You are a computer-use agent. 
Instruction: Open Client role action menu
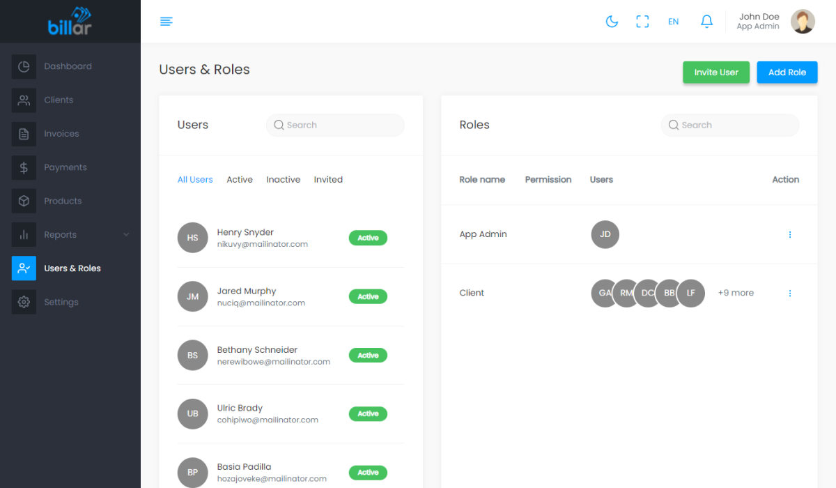click(790, 293)
